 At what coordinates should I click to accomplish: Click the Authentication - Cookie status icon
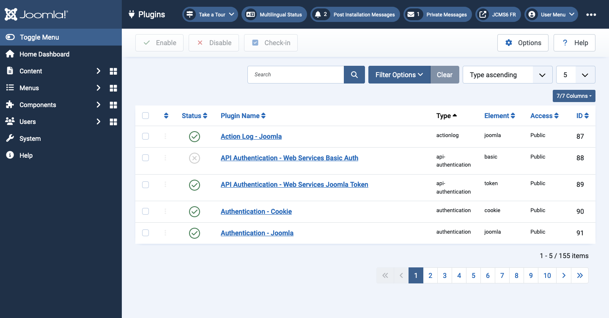tap(195, 212)
